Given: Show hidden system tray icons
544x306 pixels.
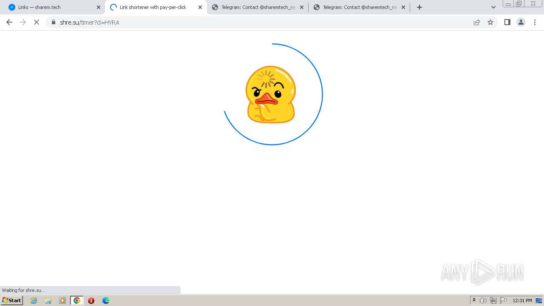Looking at the screenshot, I should pos(474,300).
